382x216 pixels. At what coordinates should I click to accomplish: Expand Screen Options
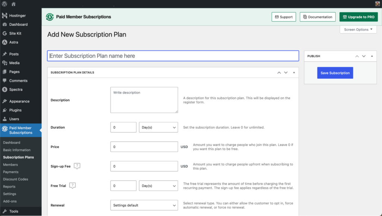tap(357, 29)
